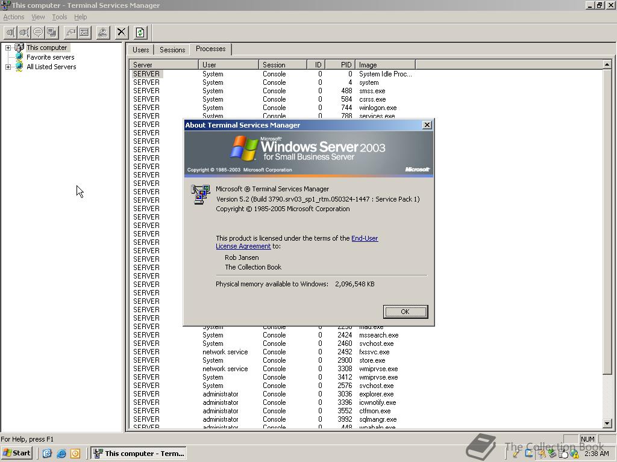Click the orange clock quick launch icon

click(75, 454)
